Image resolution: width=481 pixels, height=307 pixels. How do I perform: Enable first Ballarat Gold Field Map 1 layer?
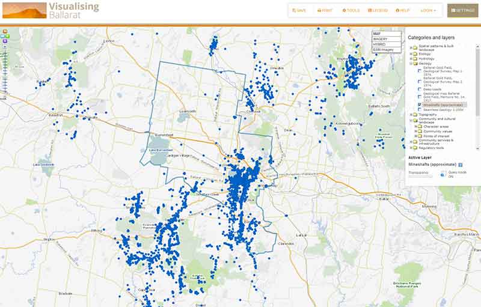[419, 71]
